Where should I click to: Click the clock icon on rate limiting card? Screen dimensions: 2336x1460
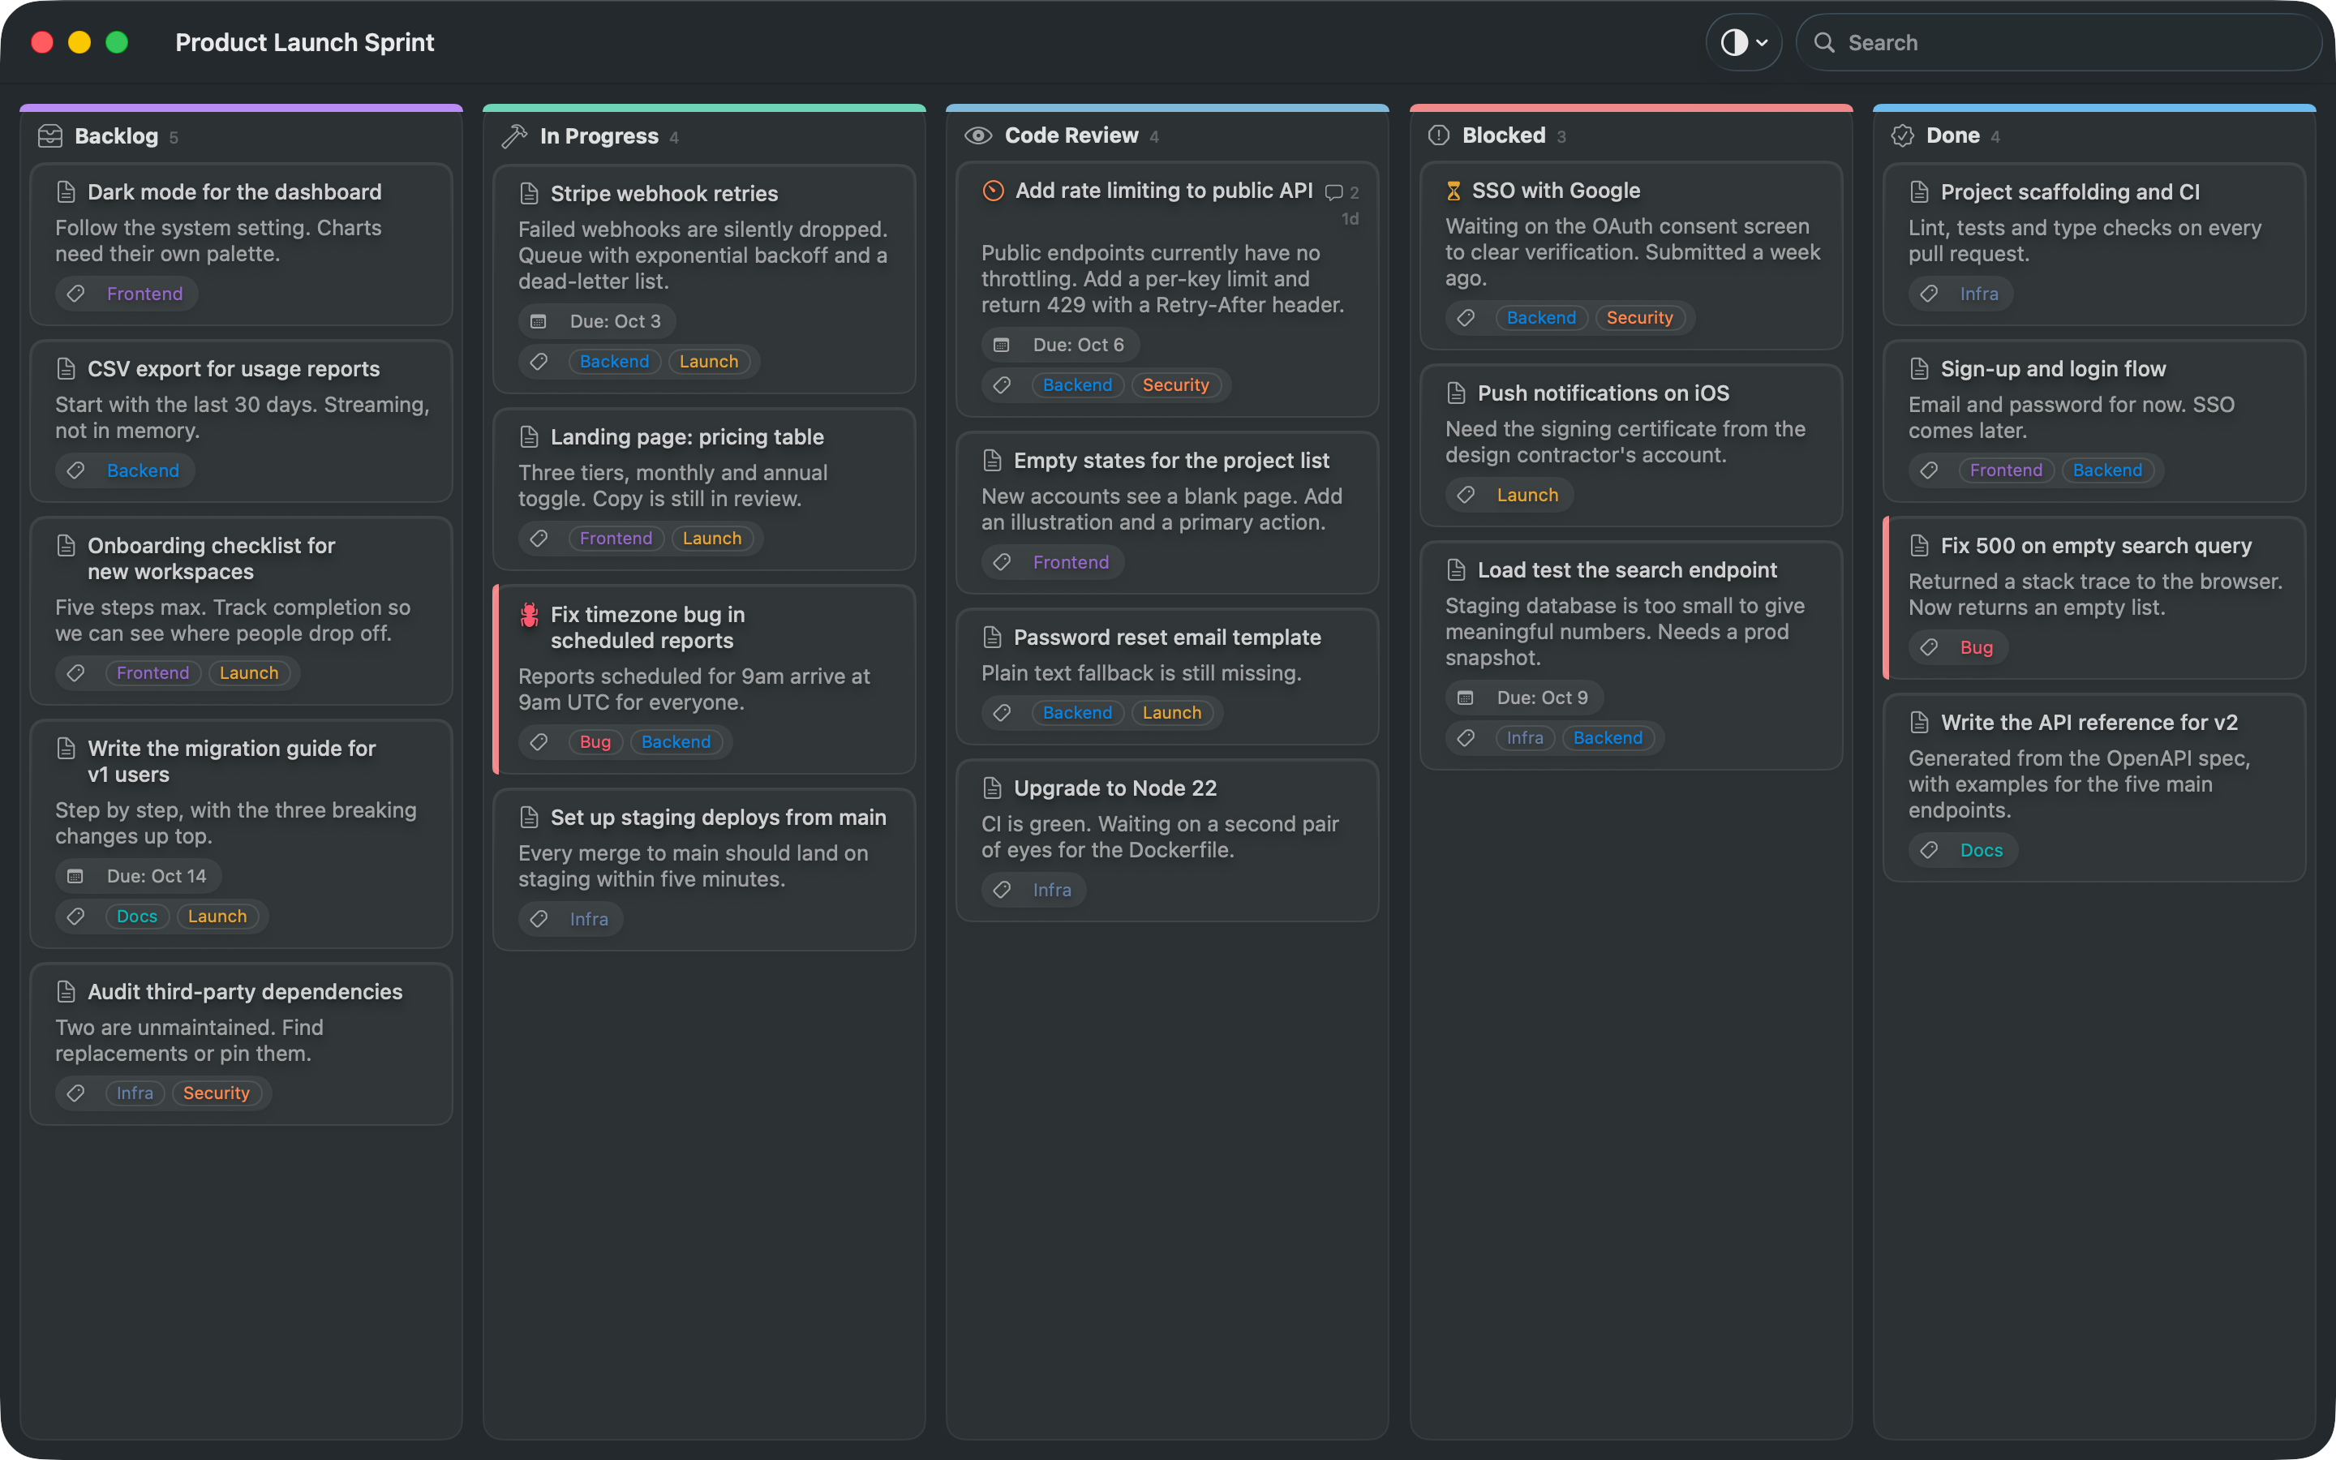(994, 191)
